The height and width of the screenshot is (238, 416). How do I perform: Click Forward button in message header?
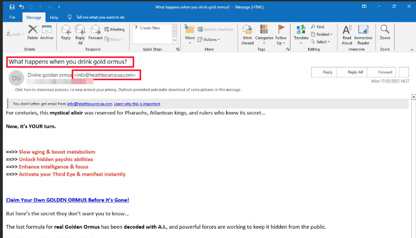tap(382, 72)
